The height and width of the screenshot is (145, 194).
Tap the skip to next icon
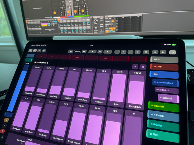pos(163,52)
